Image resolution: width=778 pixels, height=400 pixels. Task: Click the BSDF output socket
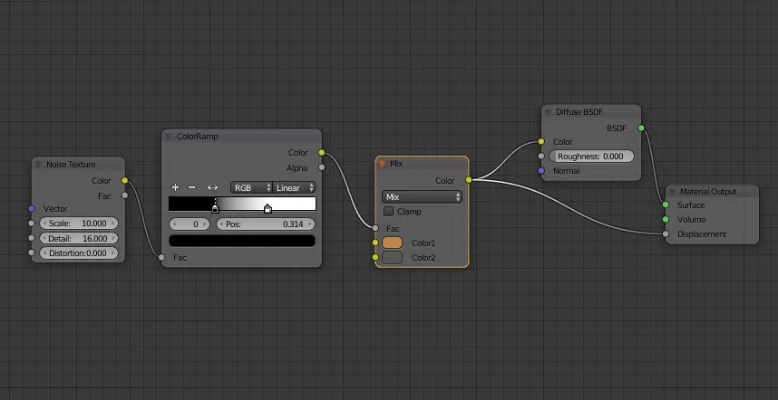(641, 129)
